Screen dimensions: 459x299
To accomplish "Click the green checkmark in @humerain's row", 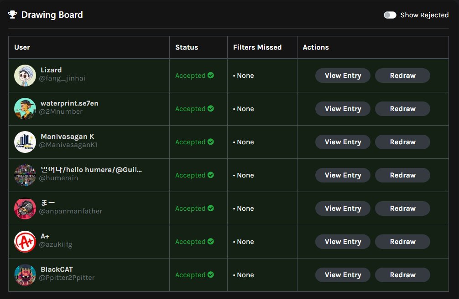I will 211,175.
